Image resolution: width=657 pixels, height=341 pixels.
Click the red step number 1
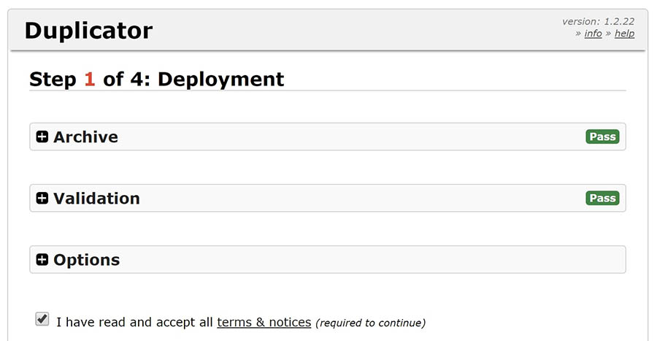click(x=90, y=79)
